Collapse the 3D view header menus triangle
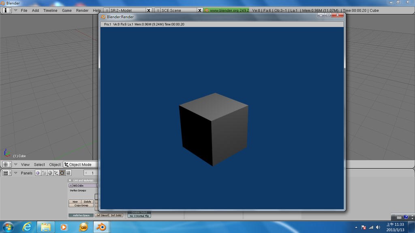This screenshot has width=415, height=233. [16, 164]
